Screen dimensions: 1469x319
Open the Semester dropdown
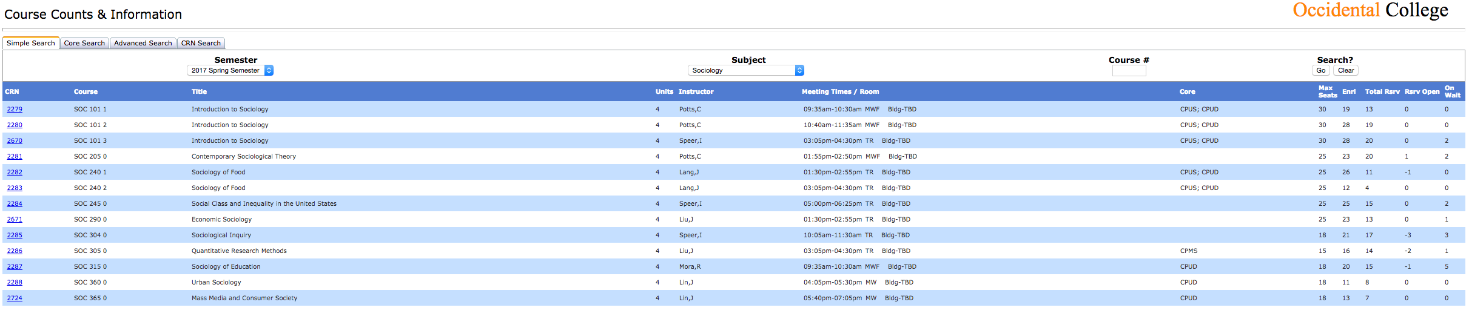[230, 71]
